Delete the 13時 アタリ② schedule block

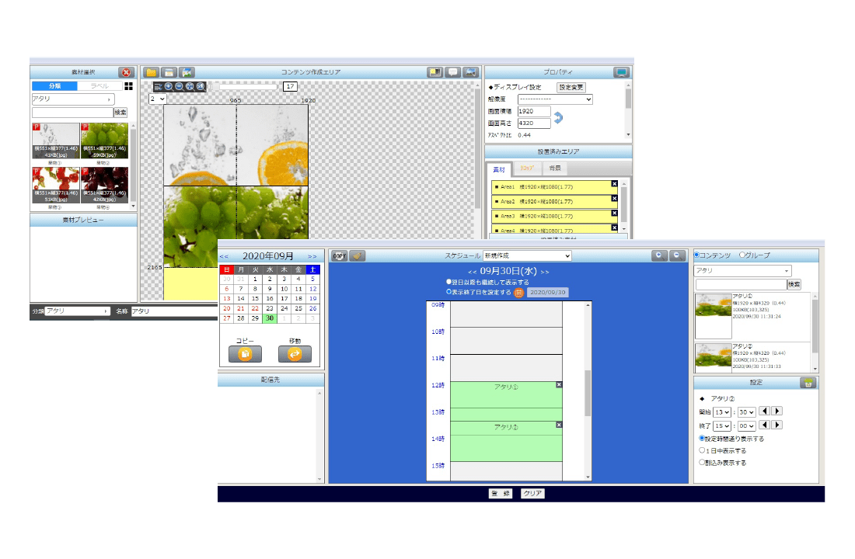pyautogui.click(x=559, y=425)
